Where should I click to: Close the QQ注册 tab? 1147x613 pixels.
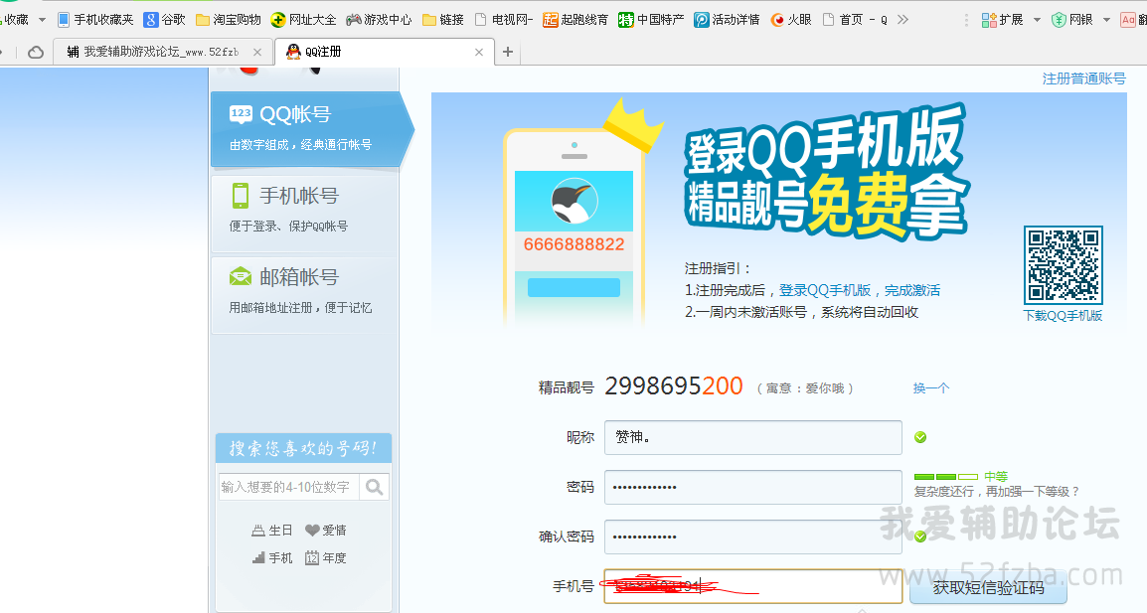pyautogui.click(x=479, y=52)
